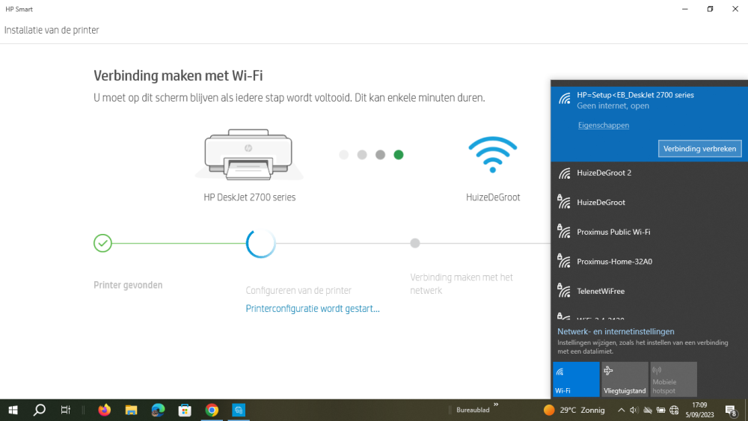Screen dimensions: 748x421
Task: Open weather widget 29°C Zonnig
Action: [574, 410]
